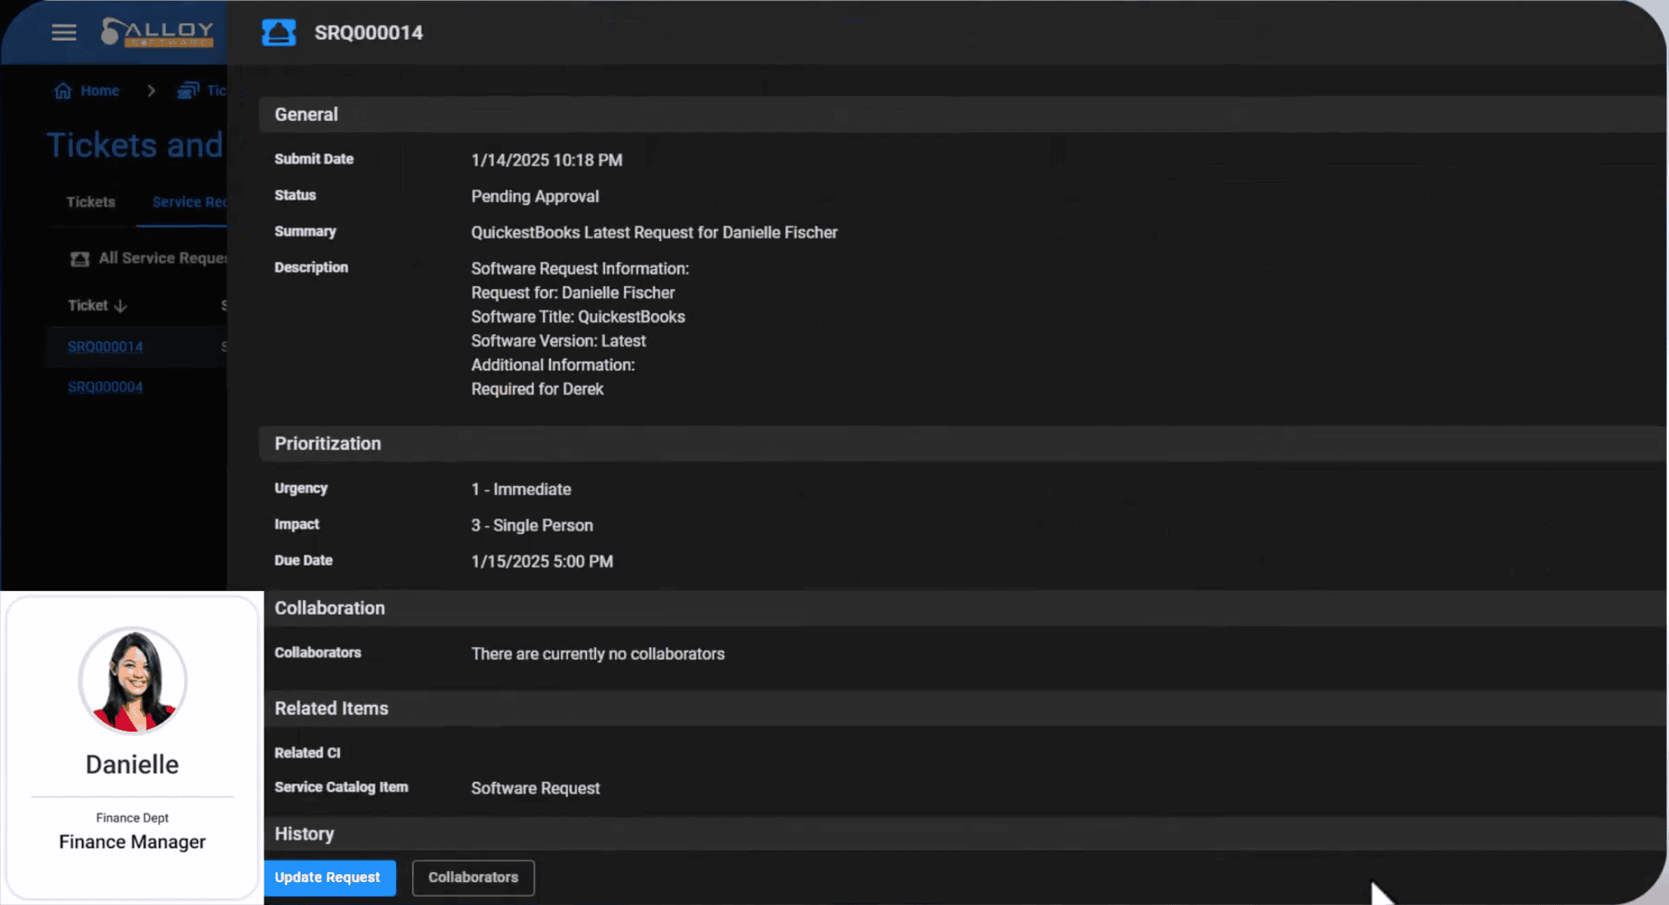The height and width of the screenshot is (905, 1669).
Task: Click the 'Request for: Danielle Fischer' line
Action: click(573, 293)
